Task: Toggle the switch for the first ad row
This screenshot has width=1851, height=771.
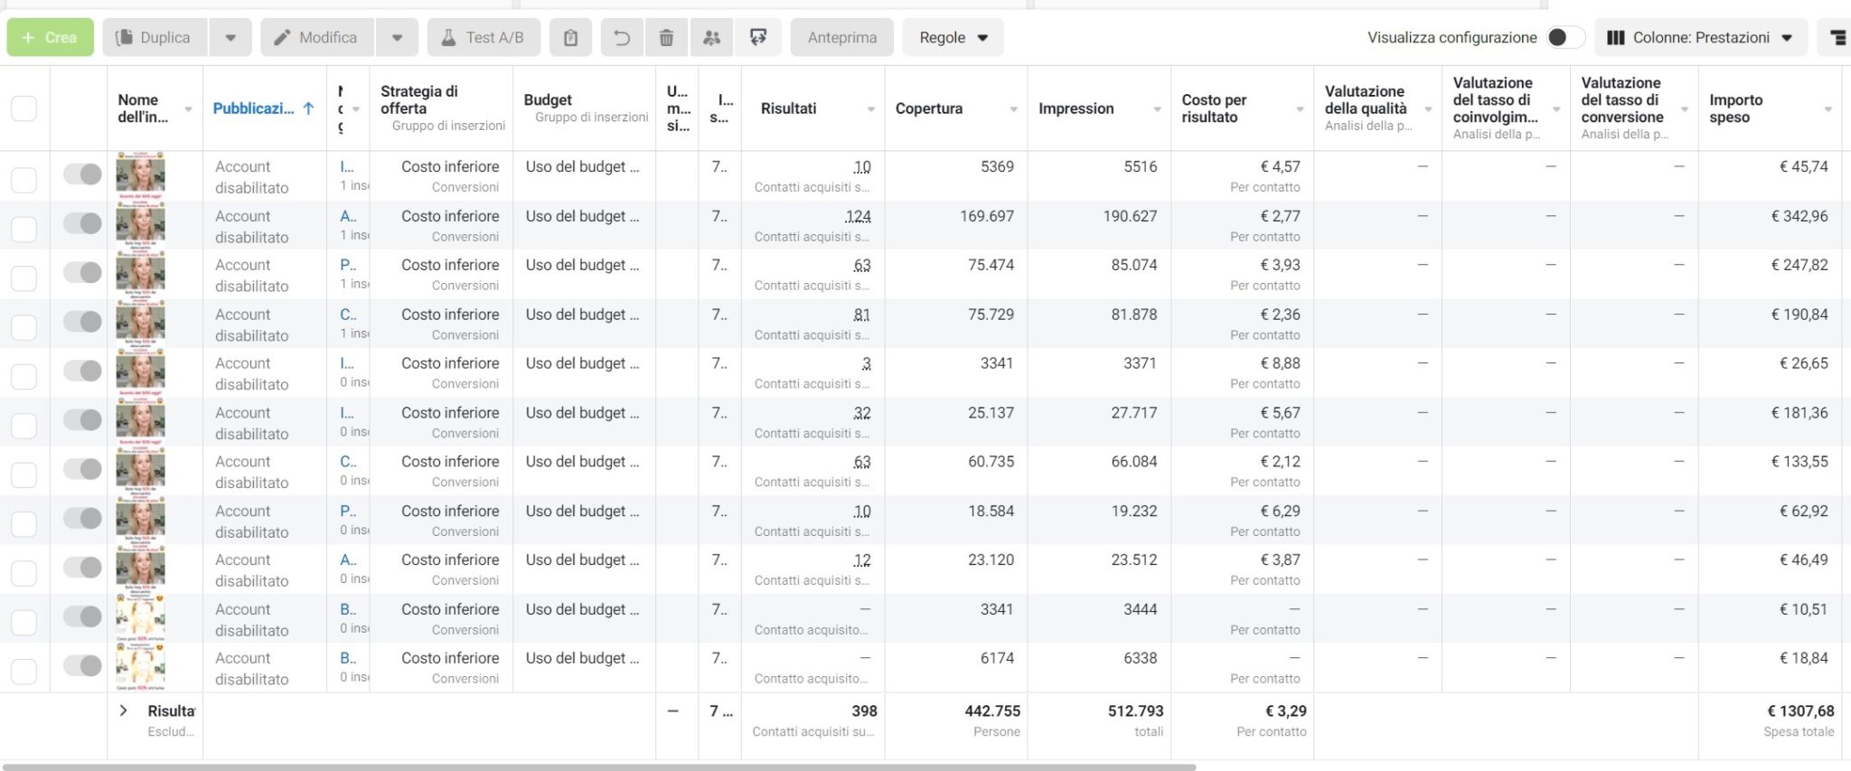Action: (82, 174)
